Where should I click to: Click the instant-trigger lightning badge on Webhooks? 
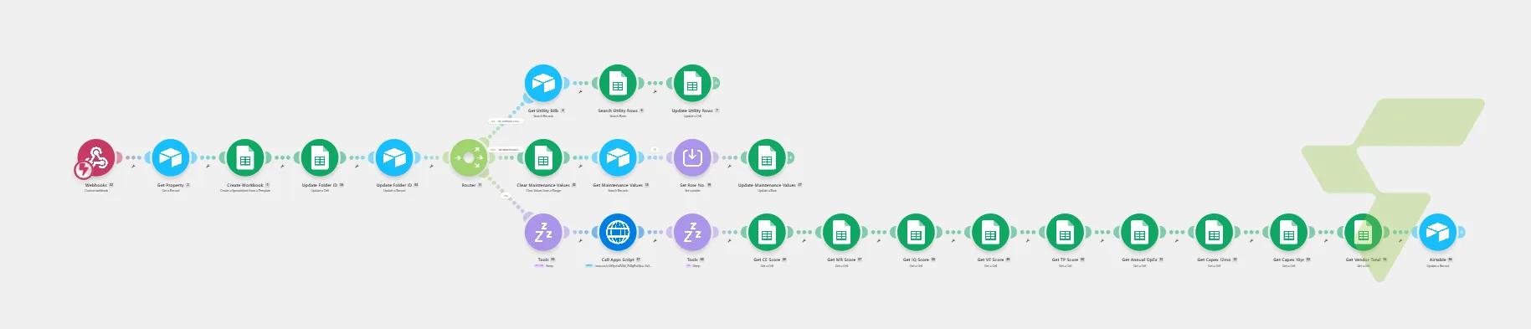click(x=83, y=170)
